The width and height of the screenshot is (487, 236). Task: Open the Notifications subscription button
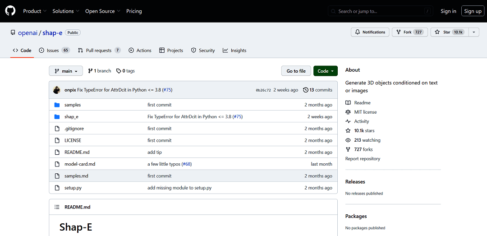(370, 32)
